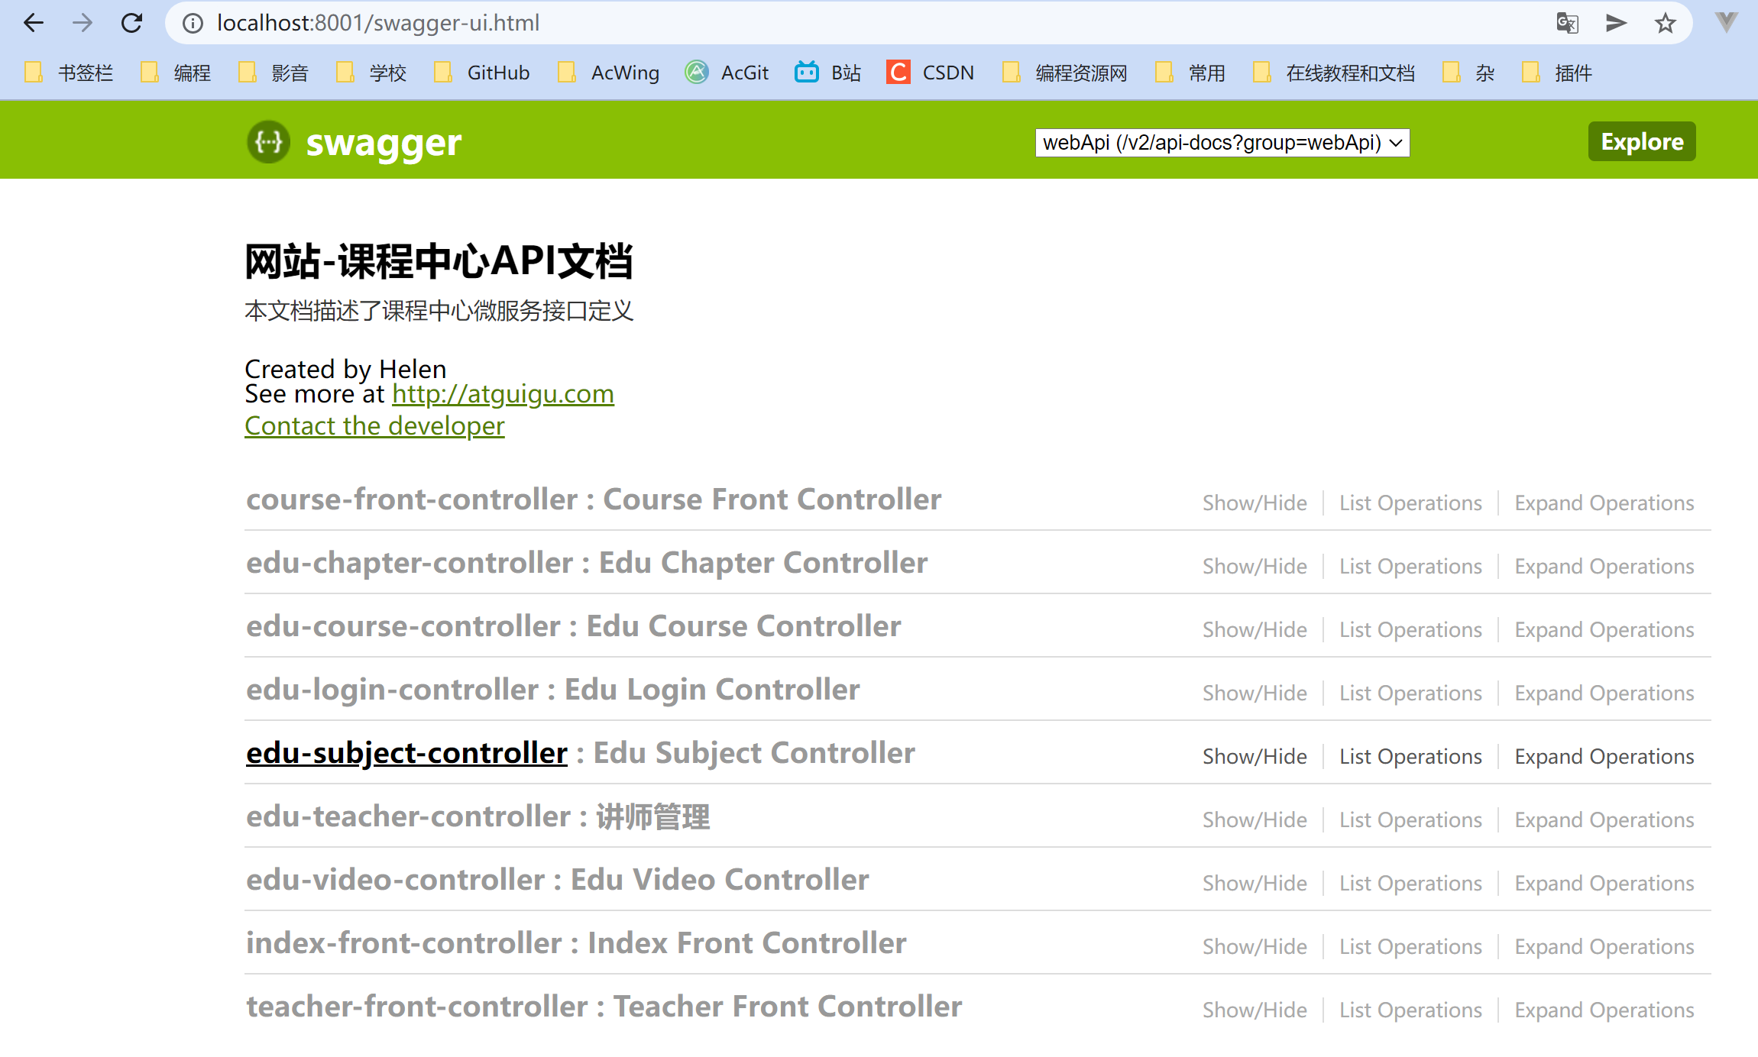This screenshot has width=1758, height=1057.
Task: Toggle Show/Hide for index-front-controller
Action: pos(1255,947)
